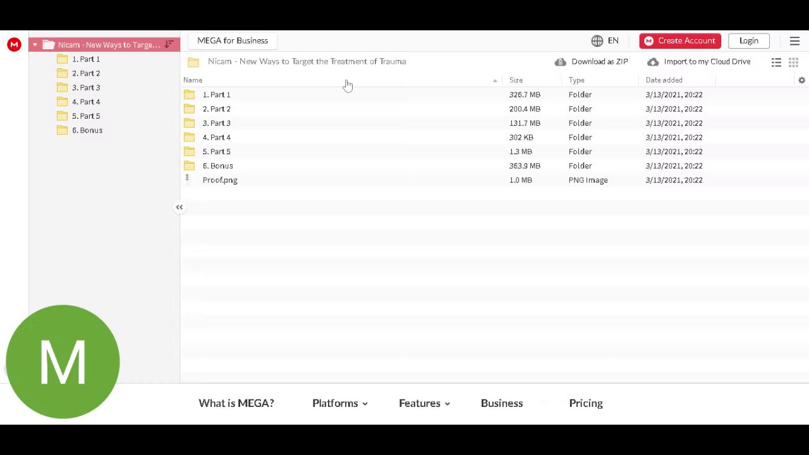
Task: Select the Proof.png file name
Action: (x=220, y=180)
